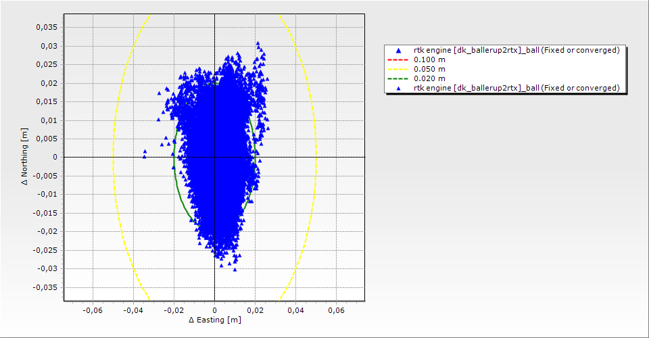Click the yellow dashed line legend swatch
The height and width of the screenshot is (338, 649).
coord(398,69)
